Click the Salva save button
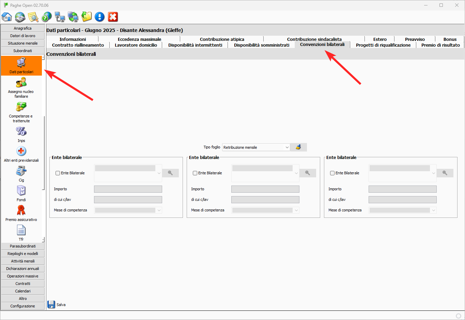The width and height of the screenshot is (465, 320). [x=57, y=305]
